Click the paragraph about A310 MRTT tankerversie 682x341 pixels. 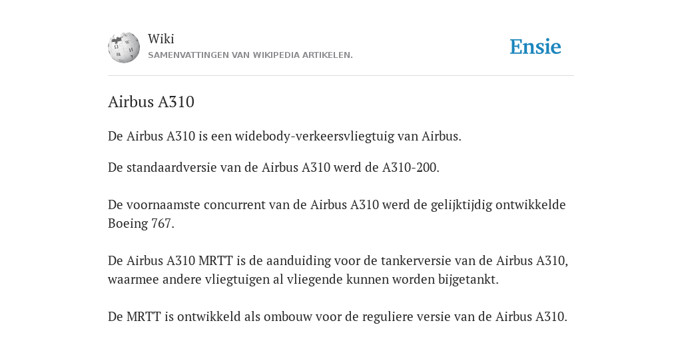click(x=338, y=270)
